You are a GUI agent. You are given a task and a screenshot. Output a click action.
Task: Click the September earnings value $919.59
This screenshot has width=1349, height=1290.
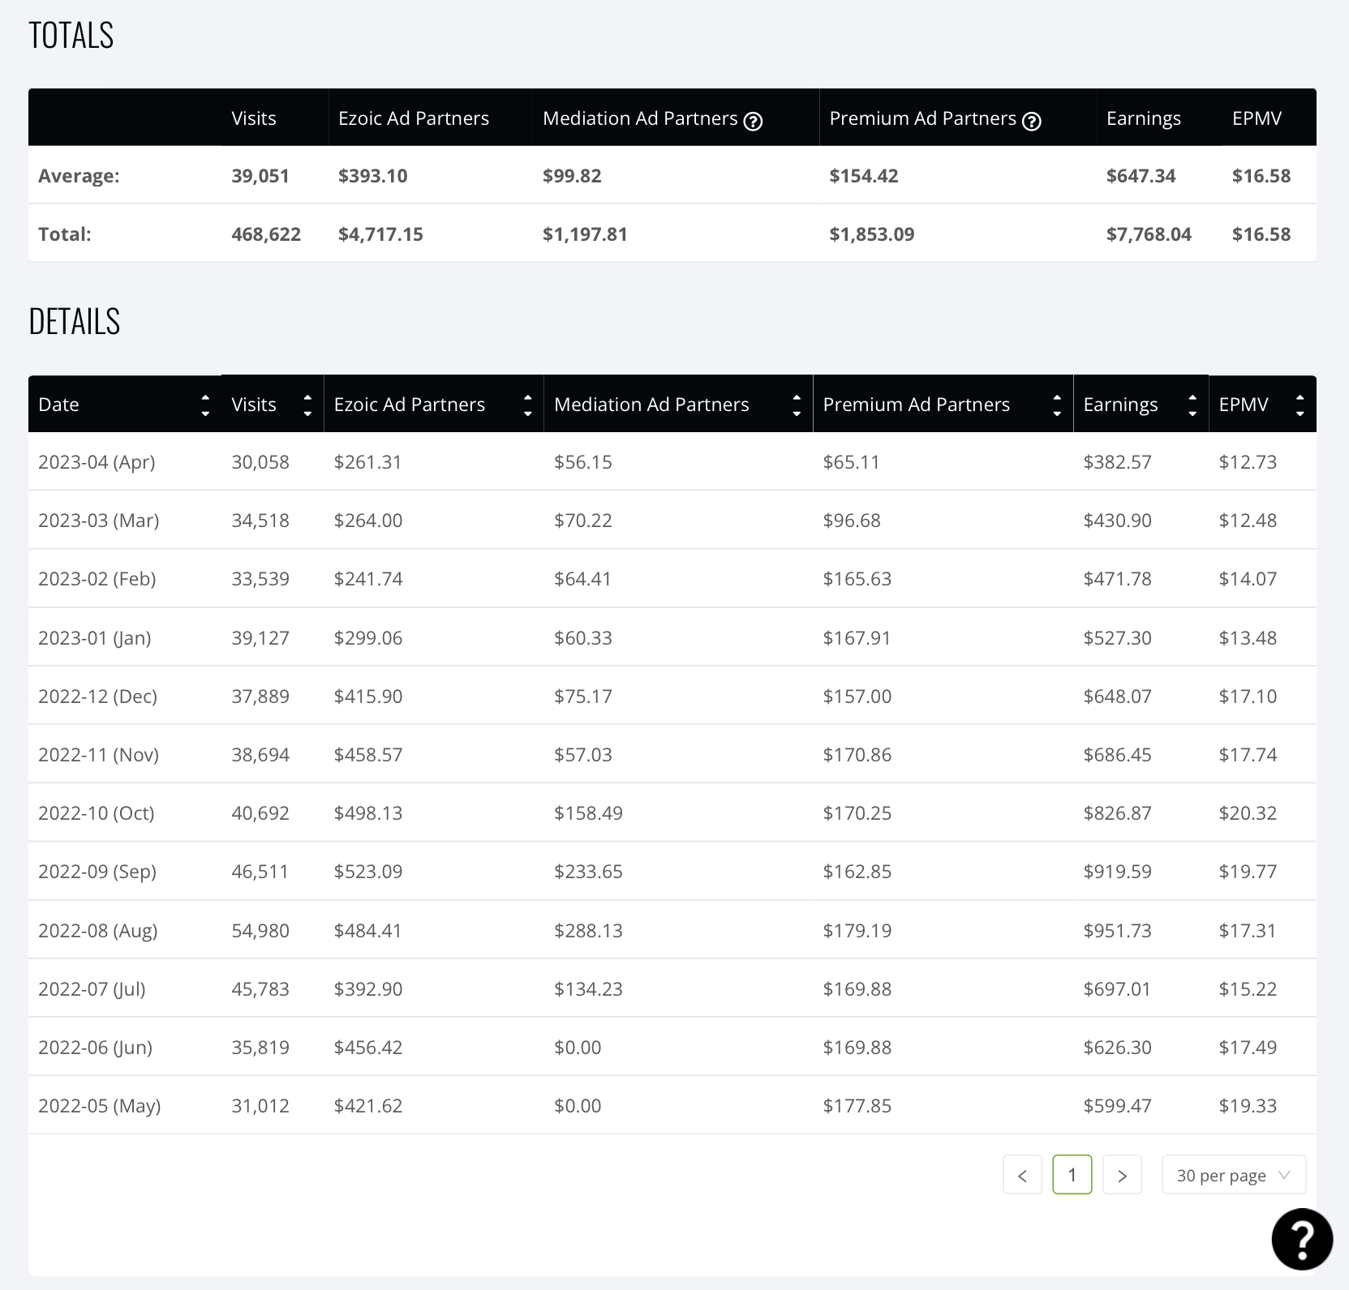pos(1117,872)
